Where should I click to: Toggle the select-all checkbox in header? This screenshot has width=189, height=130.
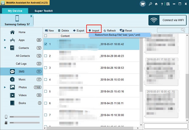pyautogui.click(x=46, y=36)
